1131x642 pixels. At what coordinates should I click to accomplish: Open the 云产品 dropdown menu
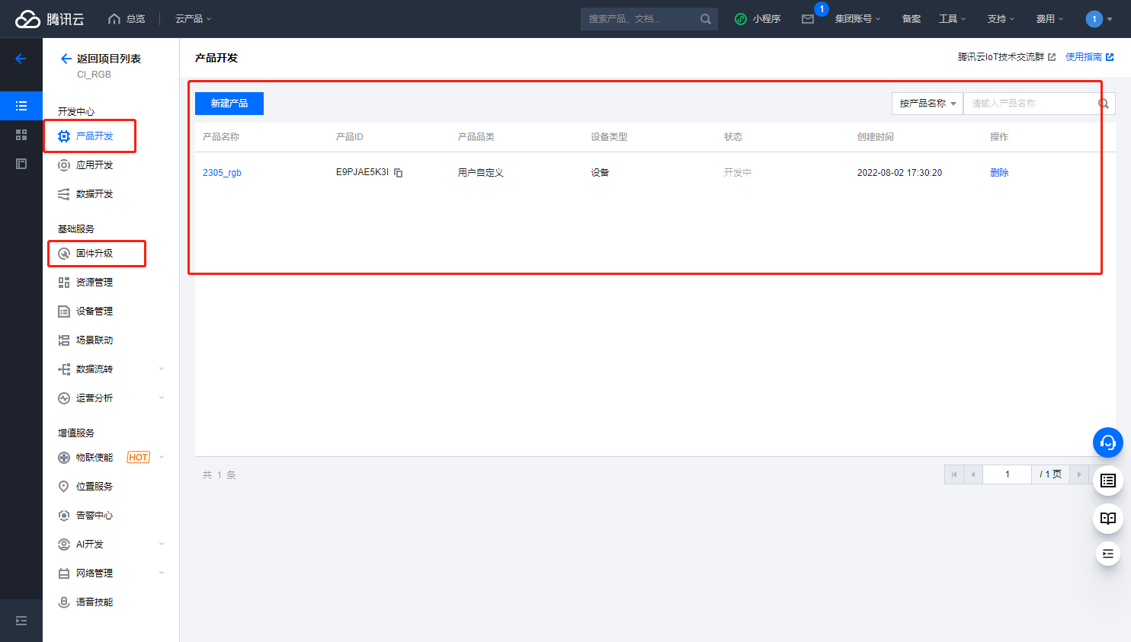pyautogui.click(x=193, y=19)
